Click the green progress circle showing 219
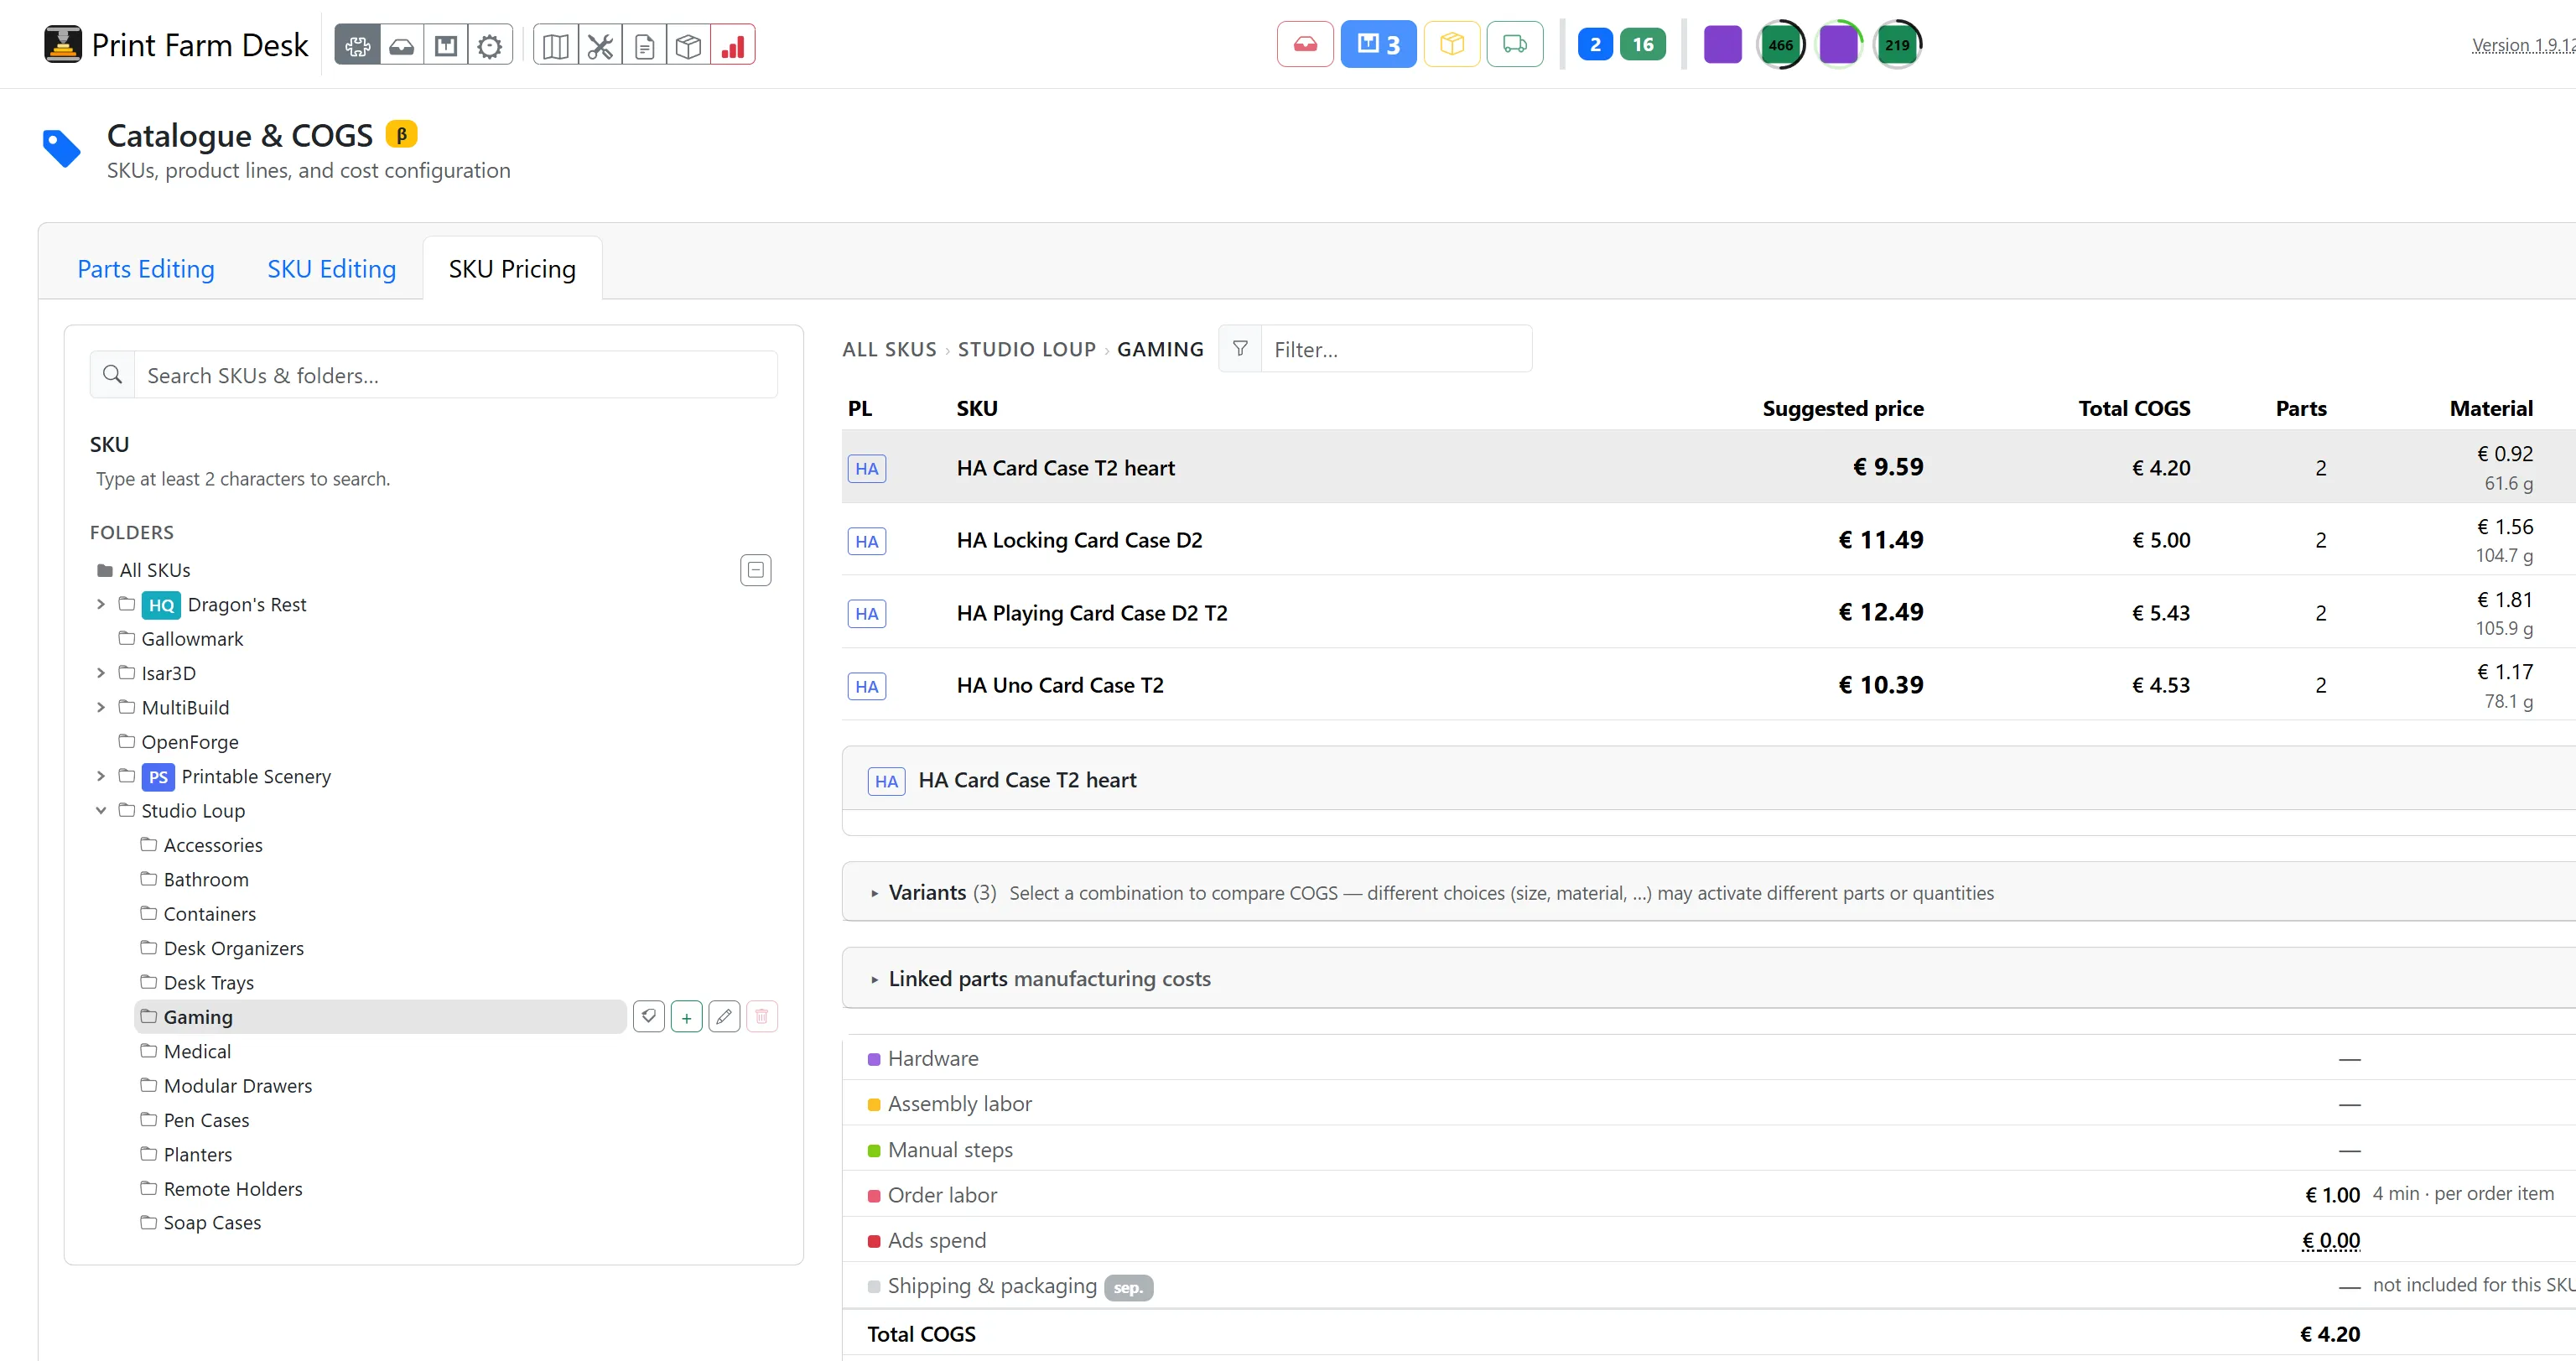The height and width of the screenshot is (1361, 2576). [x=1897, y=44]
